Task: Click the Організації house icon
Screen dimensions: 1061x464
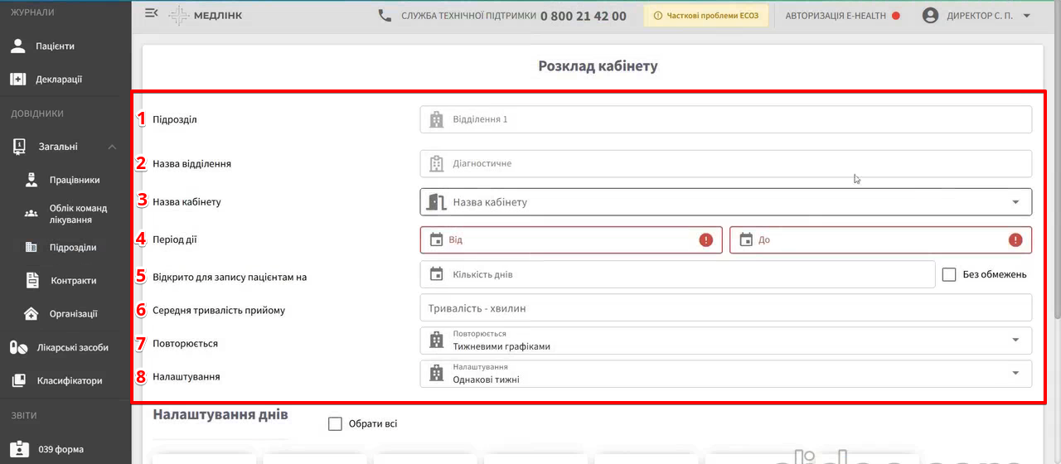Action: pos(31,313)
